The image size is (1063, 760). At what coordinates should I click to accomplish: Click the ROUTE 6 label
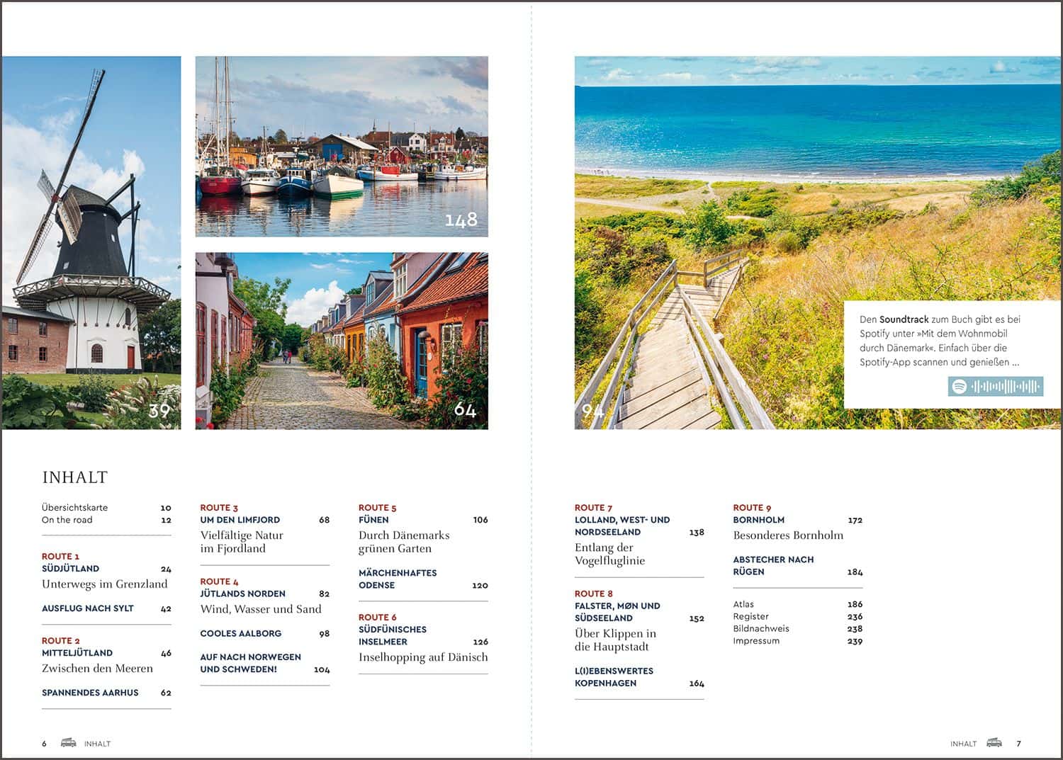tap(377, 617)
